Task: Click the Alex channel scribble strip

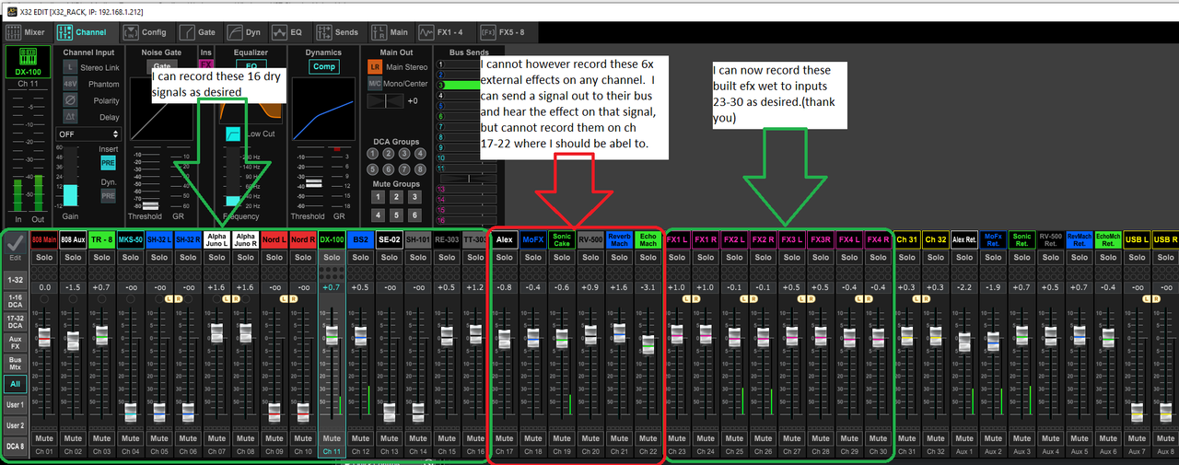Action: pyautogui.click(x=504, y=239)
